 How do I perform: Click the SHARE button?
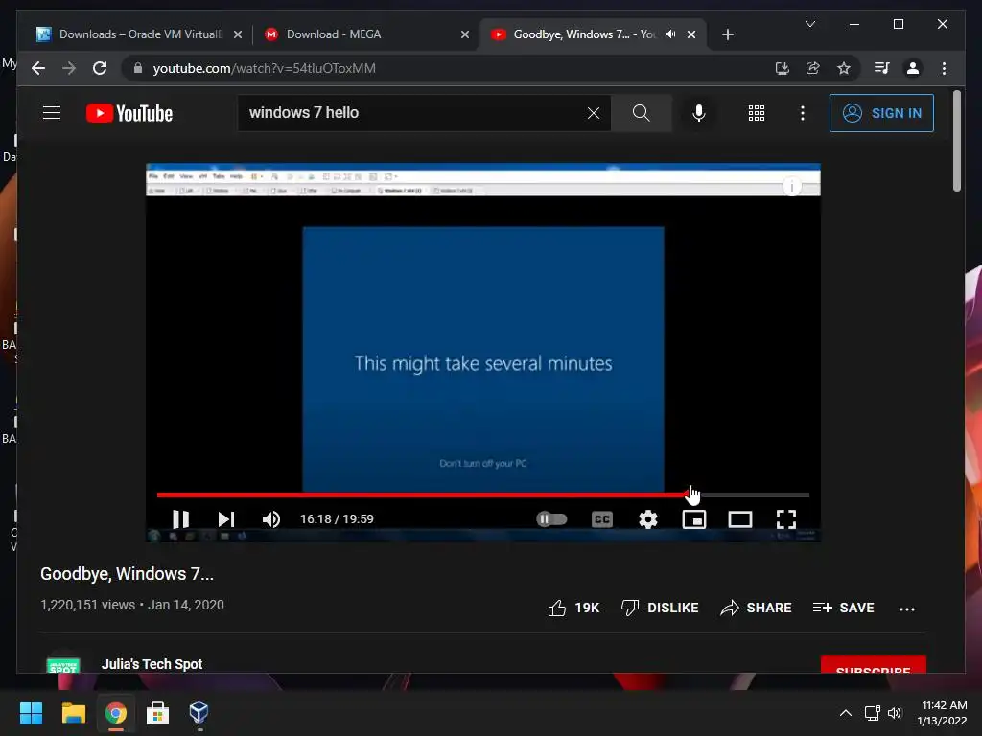[x=756, y=608]
